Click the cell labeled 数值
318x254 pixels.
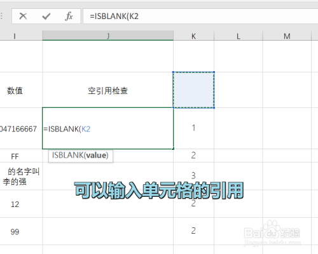[21, 90]
